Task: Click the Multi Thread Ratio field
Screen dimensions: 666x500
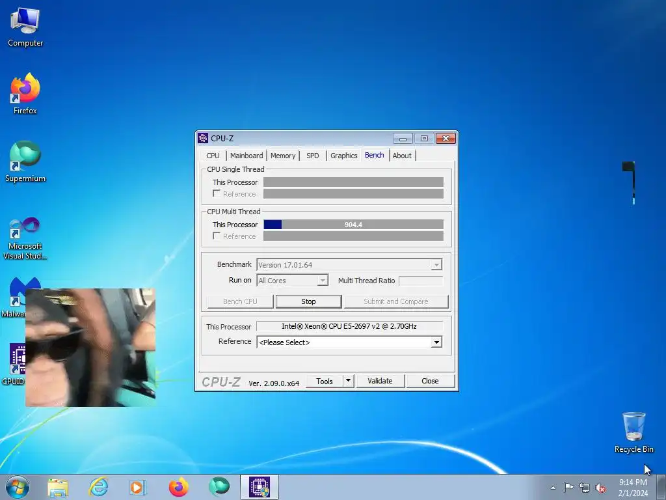Action: click(421, 281)
